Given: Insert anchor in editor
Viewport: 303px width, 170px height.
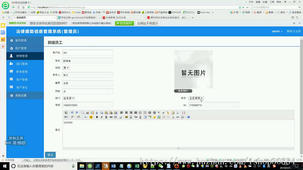Looking at the screenshot, I should coord(173,117).
